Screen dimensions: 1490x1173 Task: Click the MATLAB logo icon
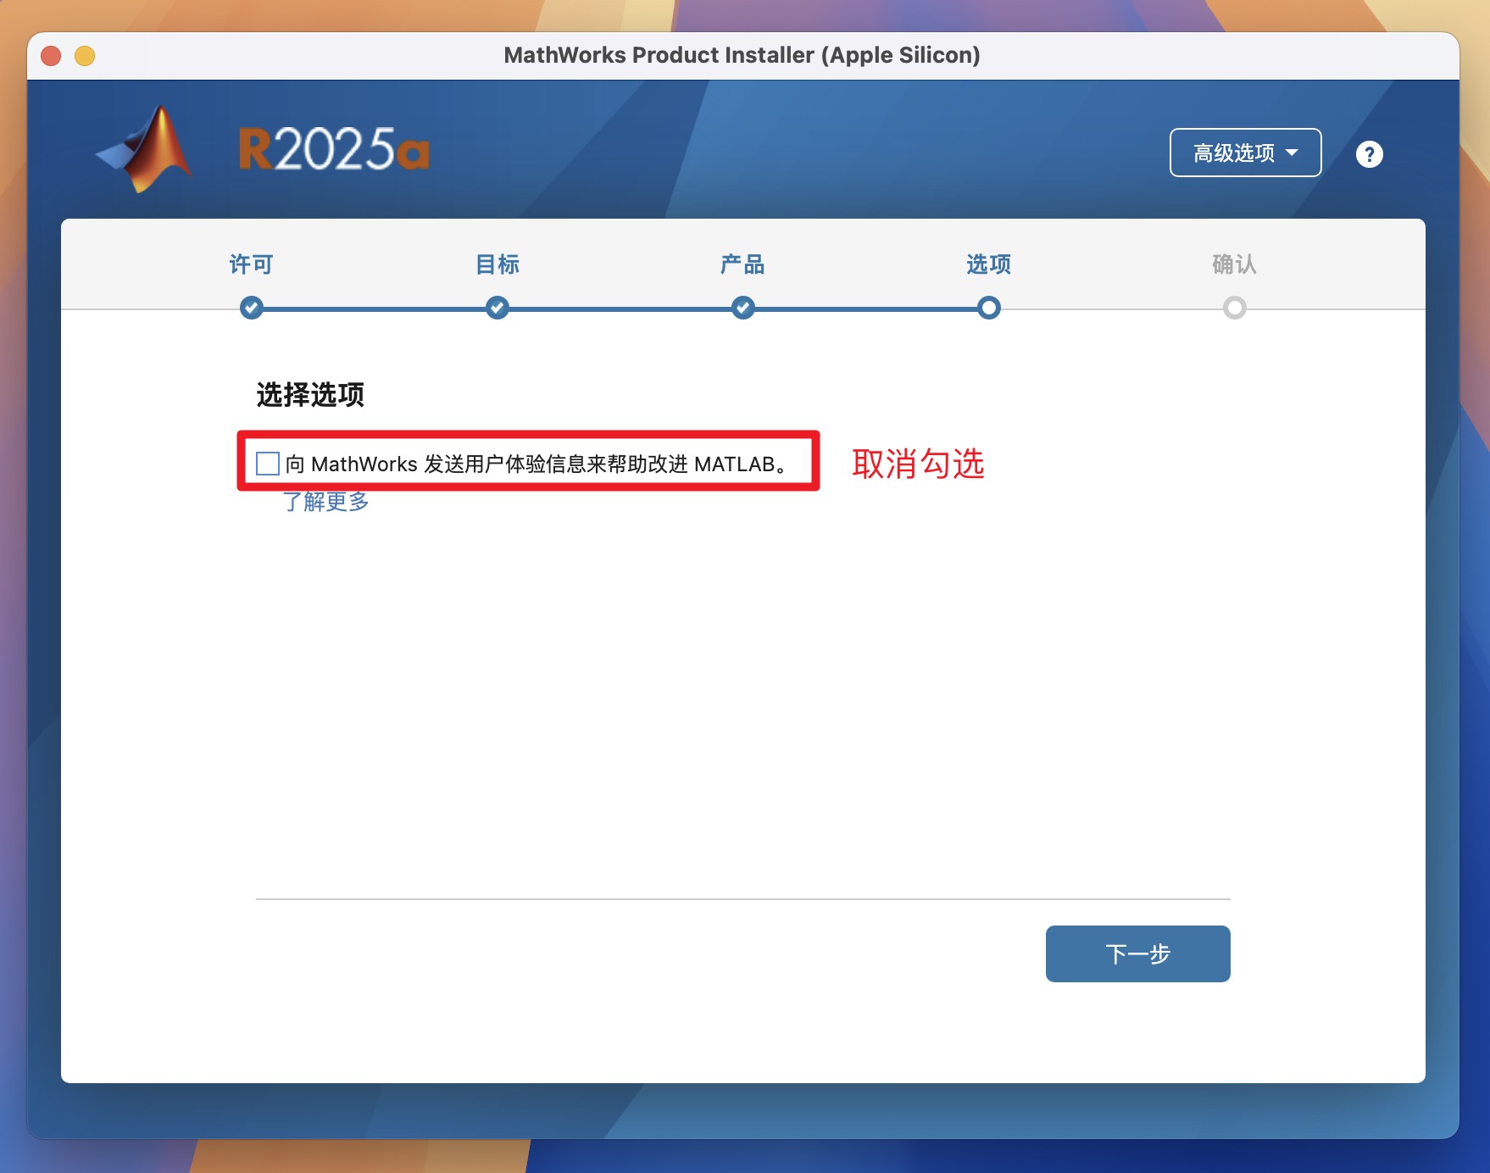[x=145, y=149]
